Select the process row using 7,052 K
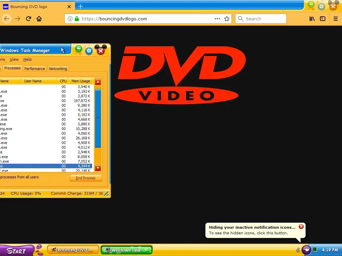Screen dimensions: 342x256 (46, 161)
